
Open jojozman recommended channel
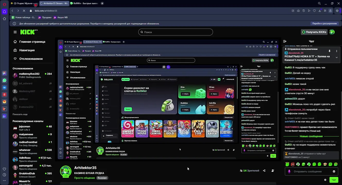(x=32, y=128)
